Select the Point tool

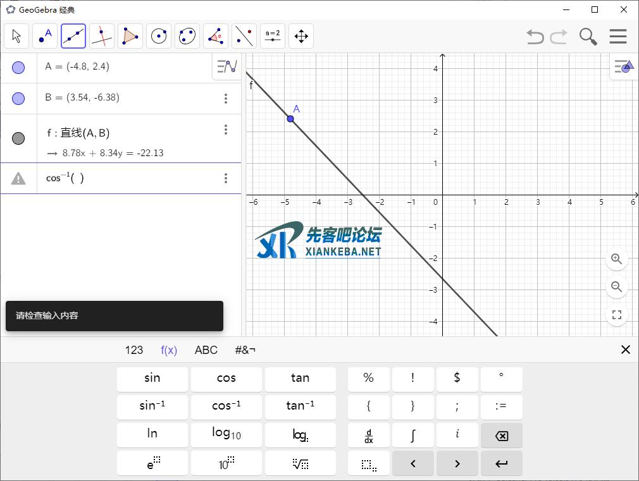coord(45,37)
